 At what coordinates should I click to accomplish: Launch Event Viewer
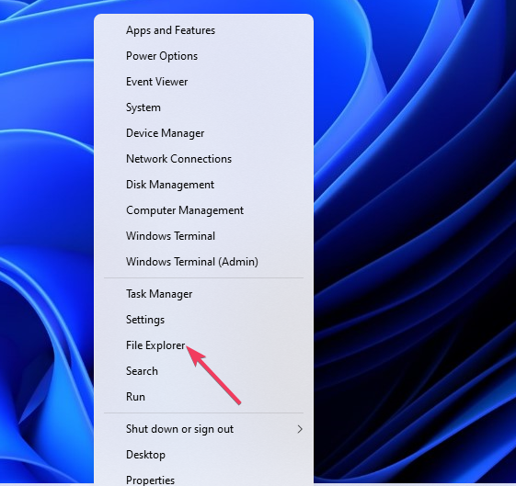156,82
